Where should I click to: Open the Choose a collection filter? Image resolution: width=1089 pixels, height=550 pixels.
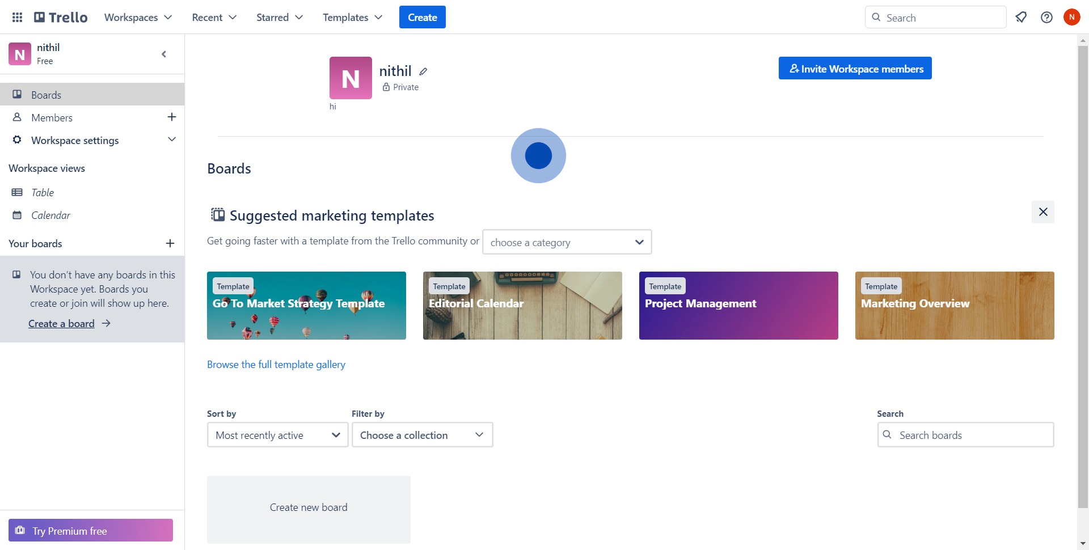(422, 435)
